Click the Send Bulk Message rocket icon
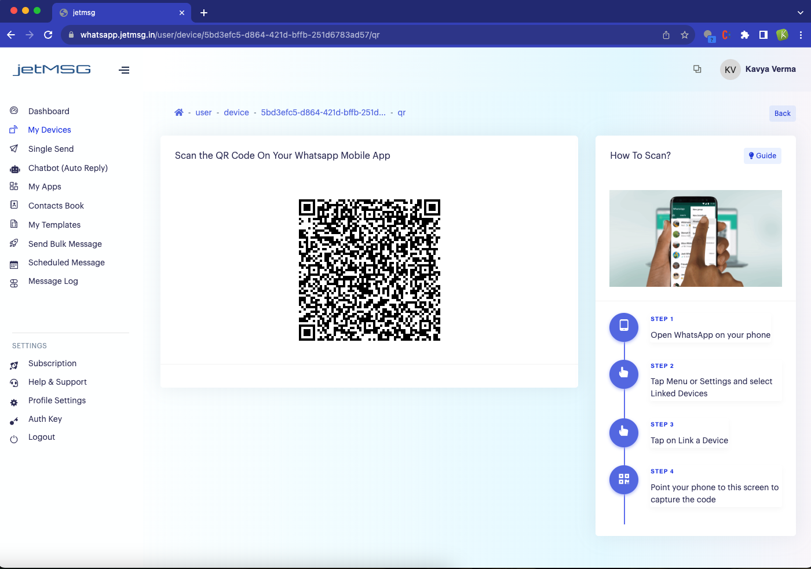 point(14,243)
